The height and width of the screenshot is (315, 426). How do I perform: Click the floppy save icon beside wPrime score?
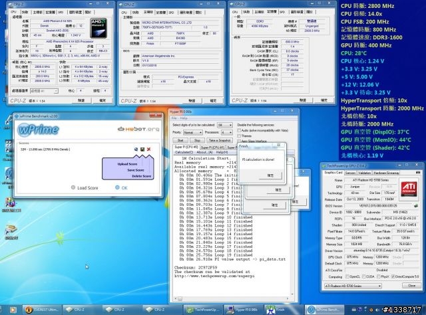(142, 150)
